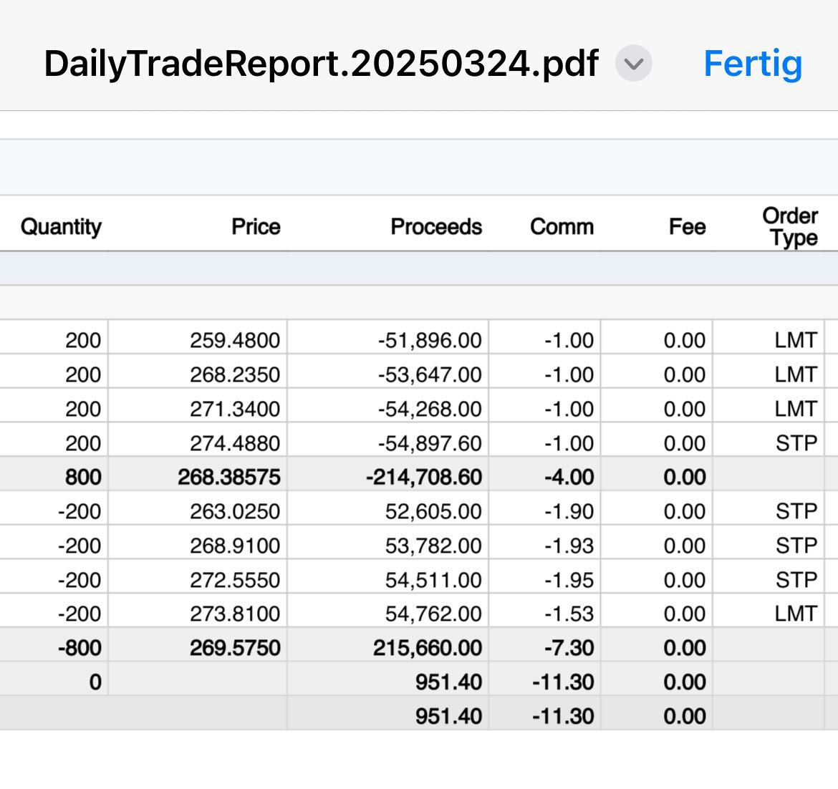Tap the Fertig button
Image resolution: width=838 pixels, height=789 pixels.
(x=752, y=64)
